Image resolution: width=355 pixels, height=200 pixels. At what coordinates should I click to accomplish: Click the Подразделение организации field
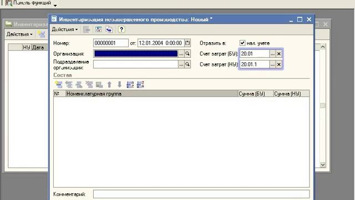click(x=136, y=64)
